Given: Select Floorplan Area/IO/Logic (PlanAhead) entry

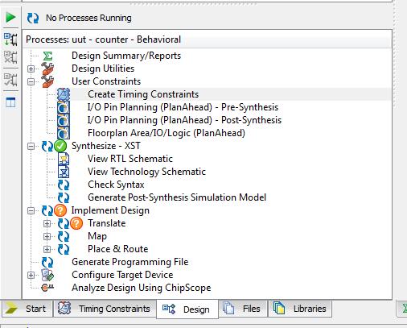Looking at the screenshot, I should coord(166,133).
